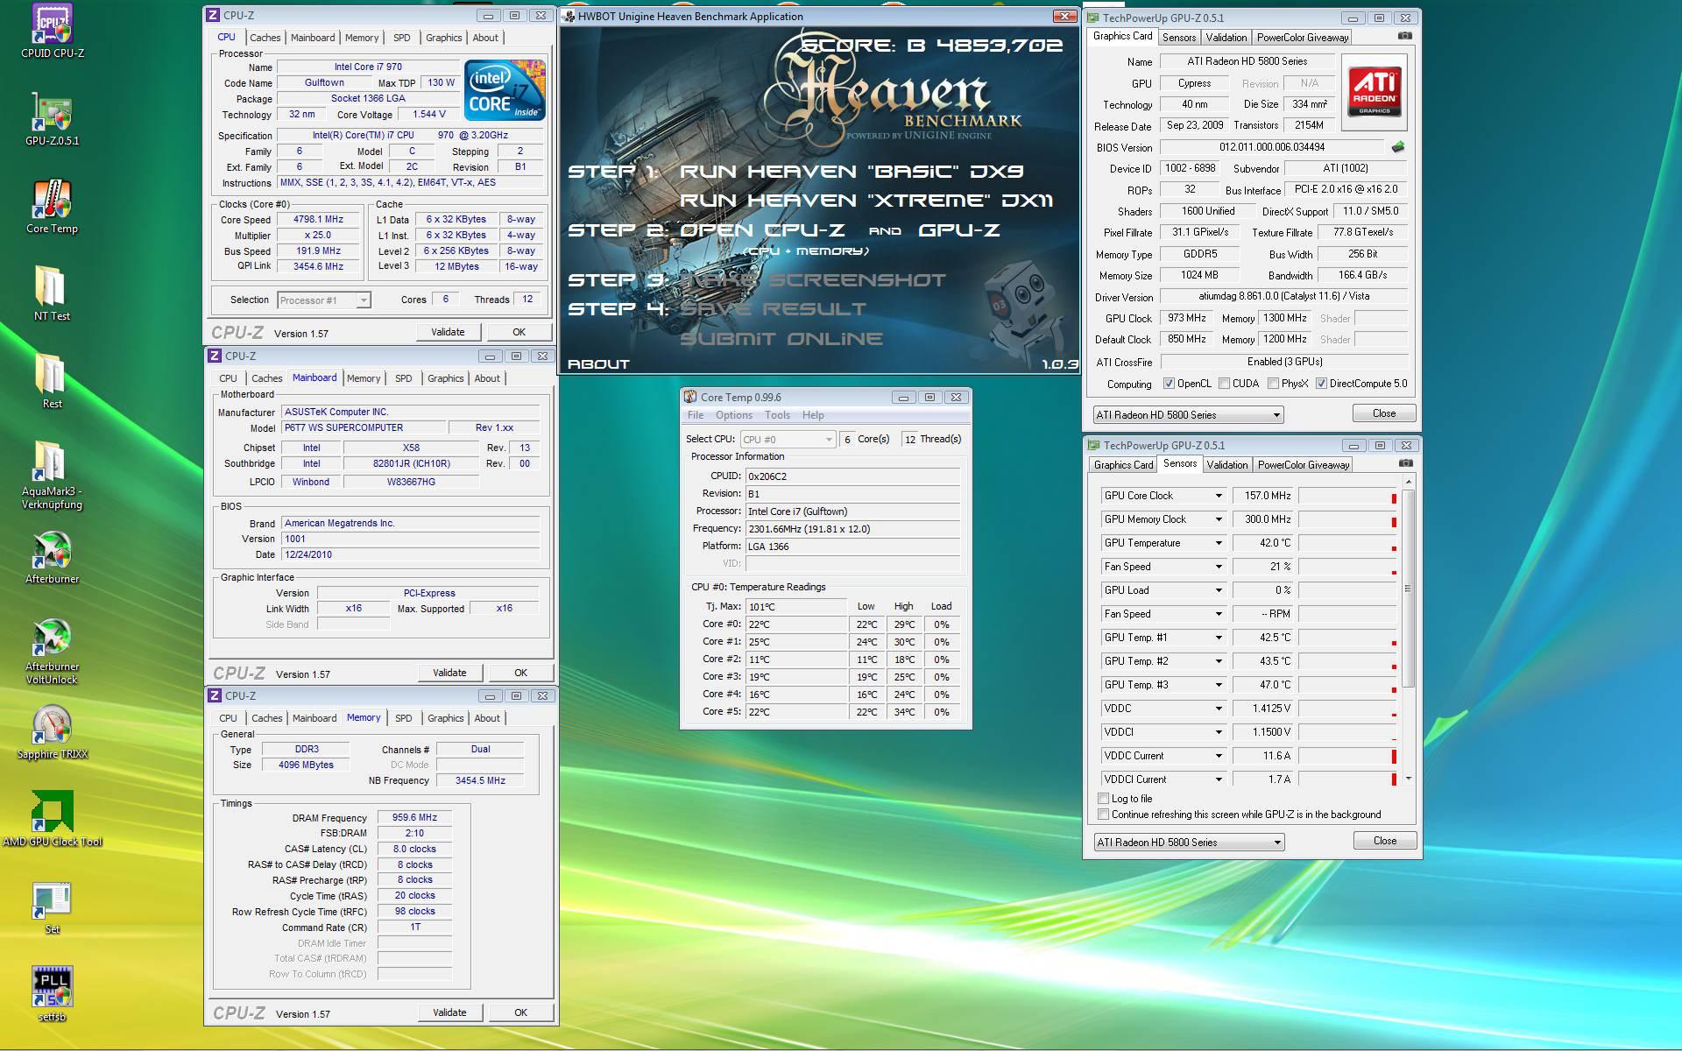Click the Fan Speed 21 % sensor graph
The height and width of the screenshot is (1051, 1682).
click(1347, 567)
